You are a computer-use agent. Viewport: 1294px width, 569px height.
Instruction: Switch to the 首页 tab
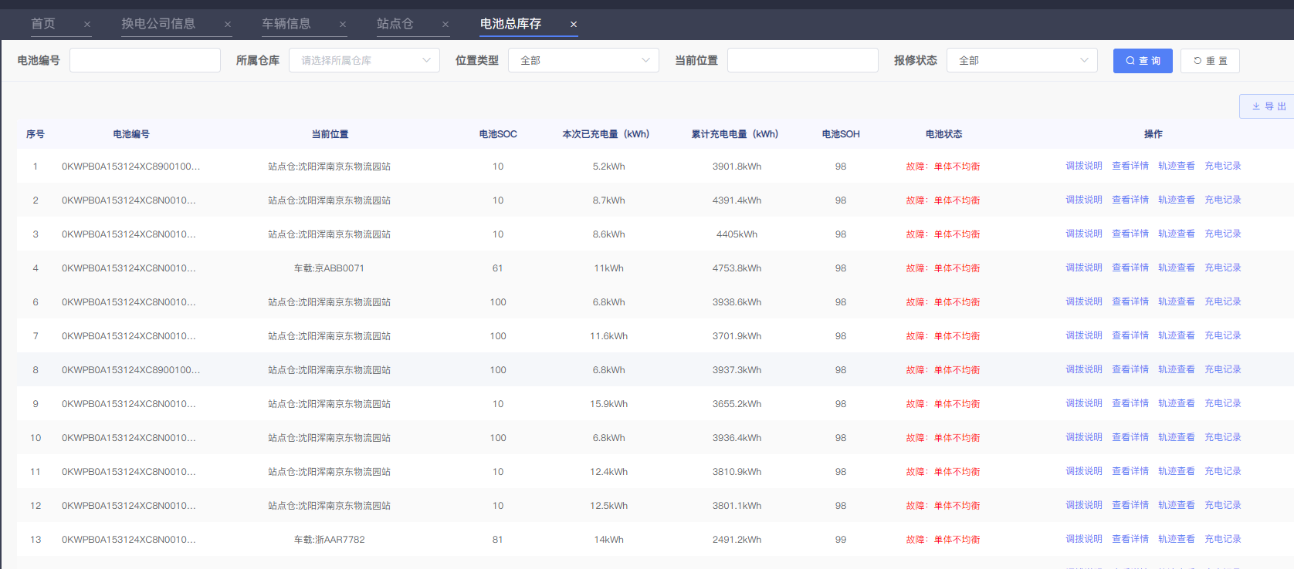tap(43, 24)
